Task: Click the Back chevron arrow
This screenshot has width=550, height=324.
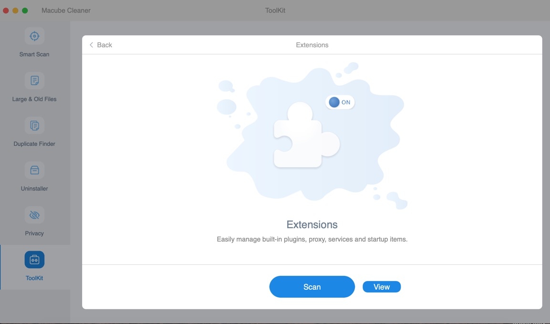Action: (92, 45)
